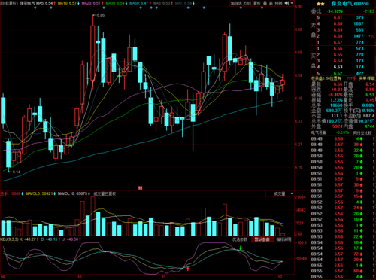Click the 6.14 low price label
The image size is (376, 280).
(x=16, y=172)
